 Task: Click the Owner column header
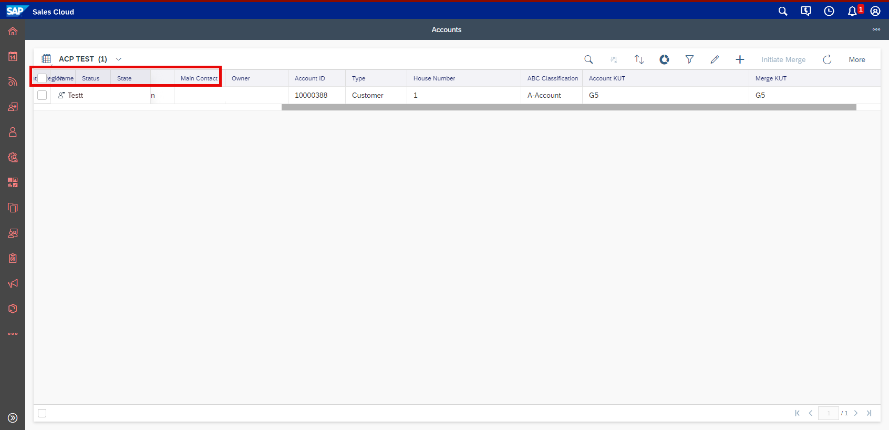(x=241, y=78)
